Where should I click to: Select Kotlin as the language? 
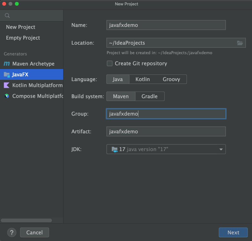(143, 79)
